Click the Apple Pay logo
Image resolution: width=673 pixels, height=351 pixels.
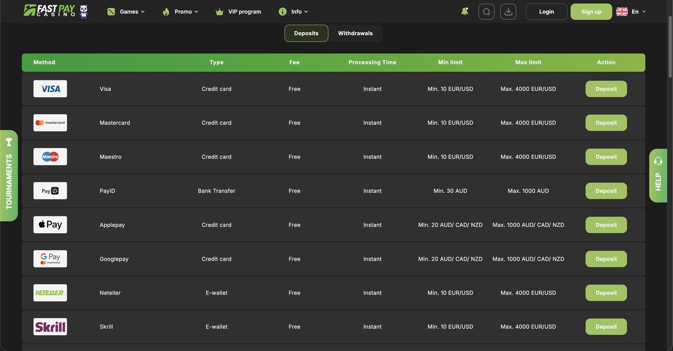(x=50, y=225)
